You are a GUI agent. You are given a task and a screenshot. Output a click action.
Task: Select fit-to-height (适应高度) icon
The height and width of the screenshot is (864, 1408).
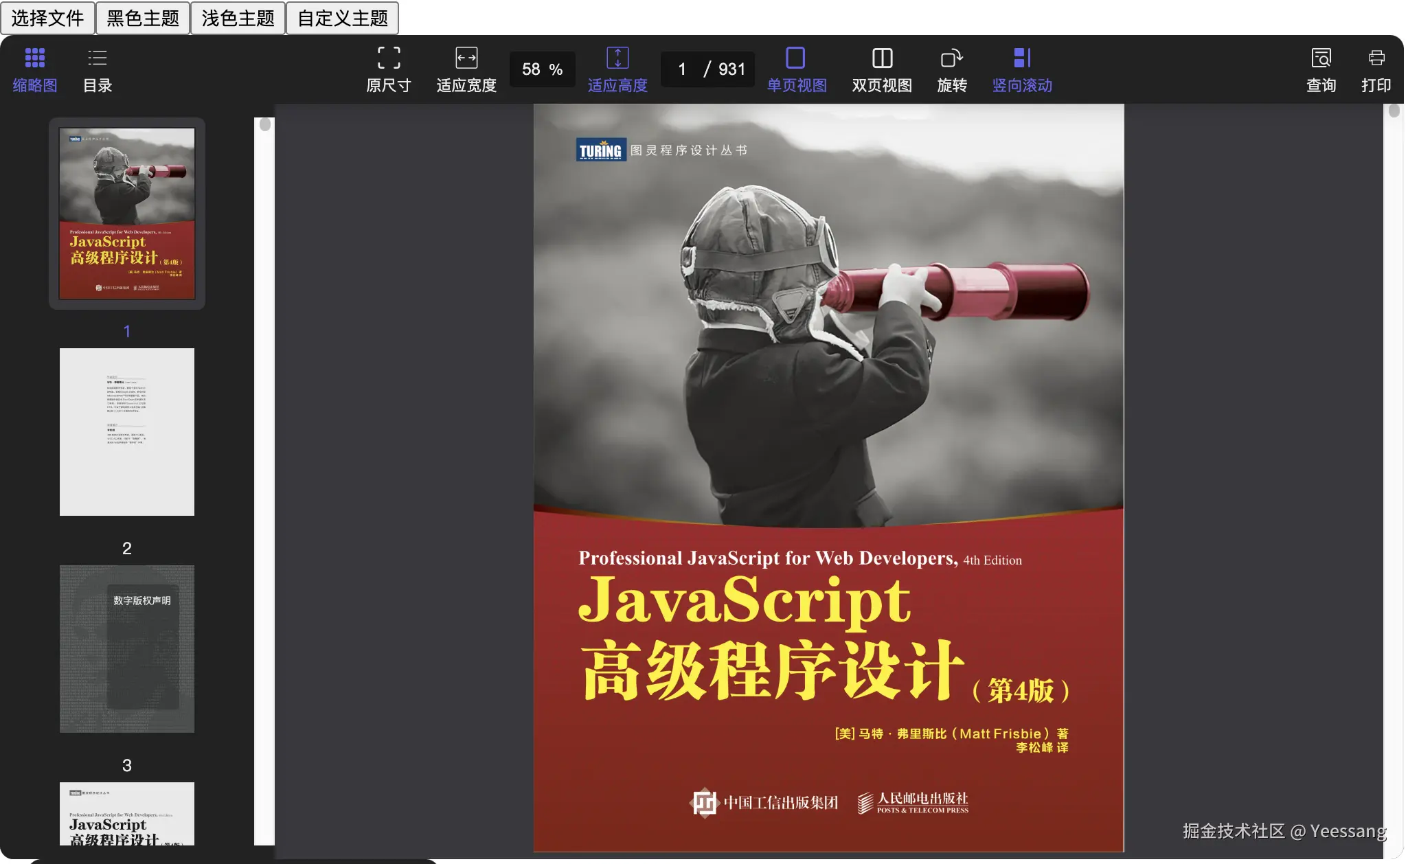(617, 69)
